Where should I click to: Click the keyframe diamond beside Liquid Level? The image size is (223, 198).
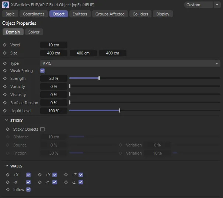[5, 111]
